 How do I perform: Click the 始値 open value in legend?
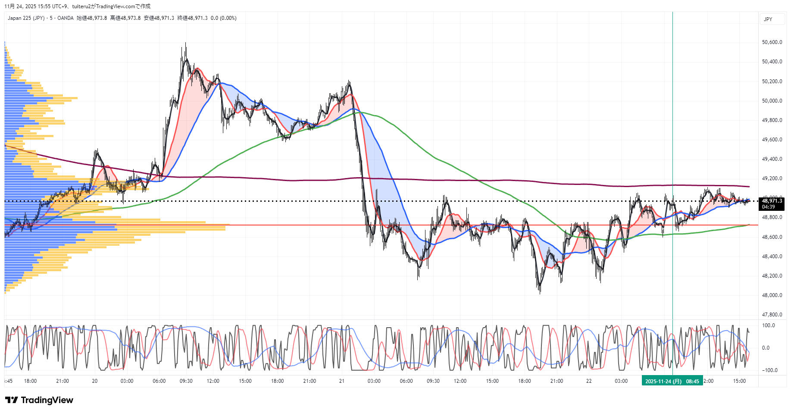[x=92, y=18]
